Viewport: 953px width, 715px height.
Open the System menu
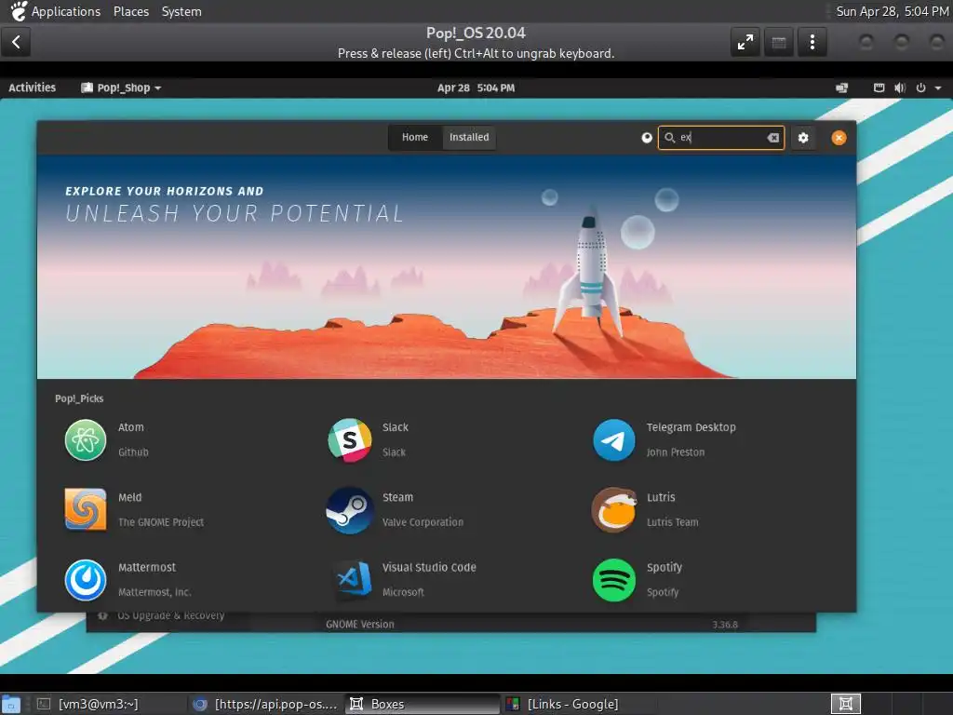[x=181, y=11]
